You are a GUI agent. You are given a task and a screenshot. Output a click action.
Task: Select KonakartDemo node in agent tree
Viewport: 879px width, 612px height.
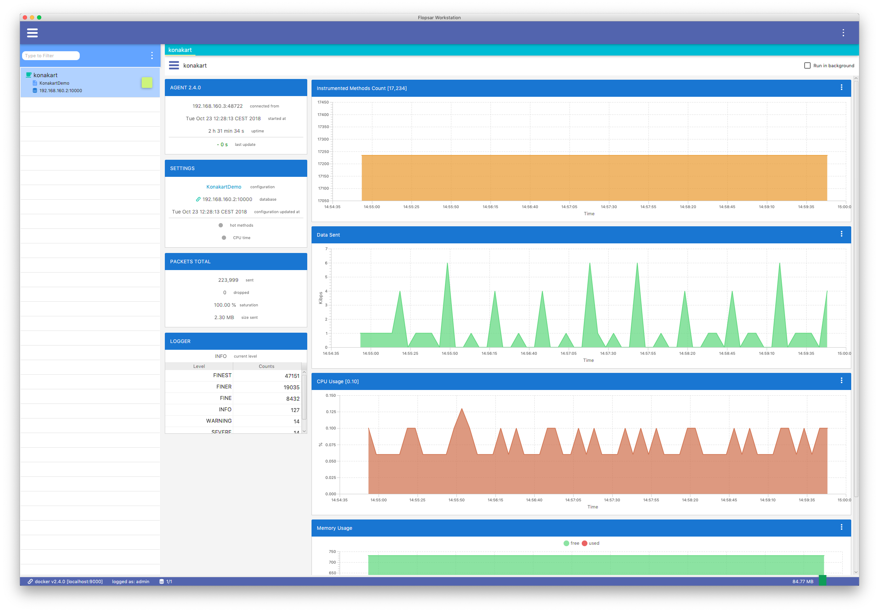[54, 83]
